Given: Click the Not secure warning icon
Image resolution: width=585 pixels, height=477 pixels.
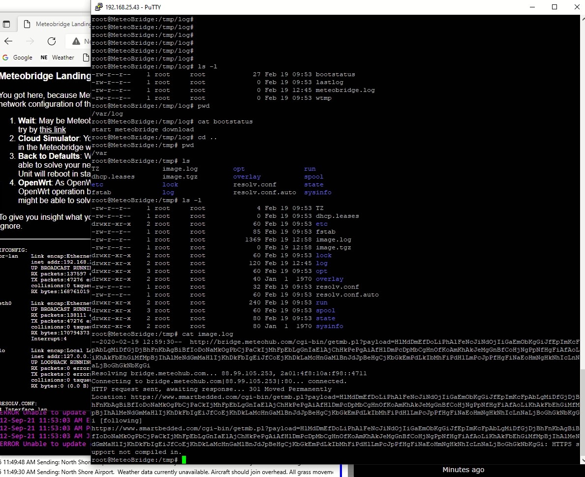Looking at the screenshot, I should pos(76,41).
